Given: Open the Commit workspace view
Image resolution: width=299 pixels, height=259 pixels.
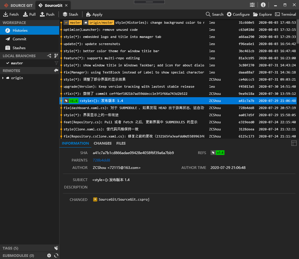Looking at the screenshot, I should coord(30,39).
